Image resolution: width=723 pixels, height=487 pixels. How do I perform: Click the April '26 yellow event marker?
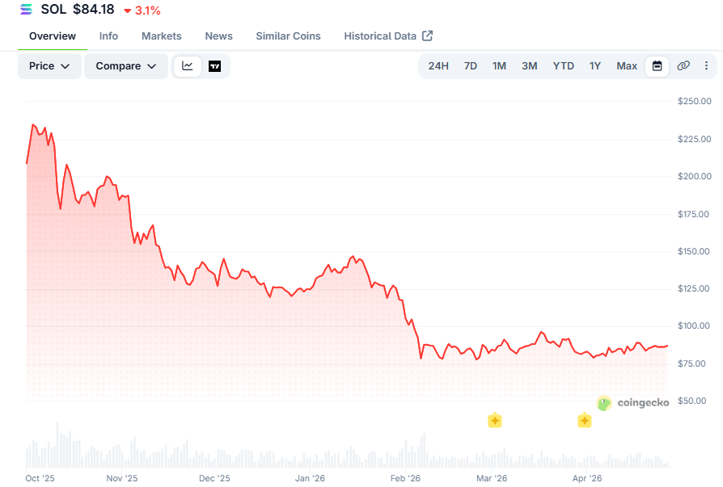tap(584, 420)
